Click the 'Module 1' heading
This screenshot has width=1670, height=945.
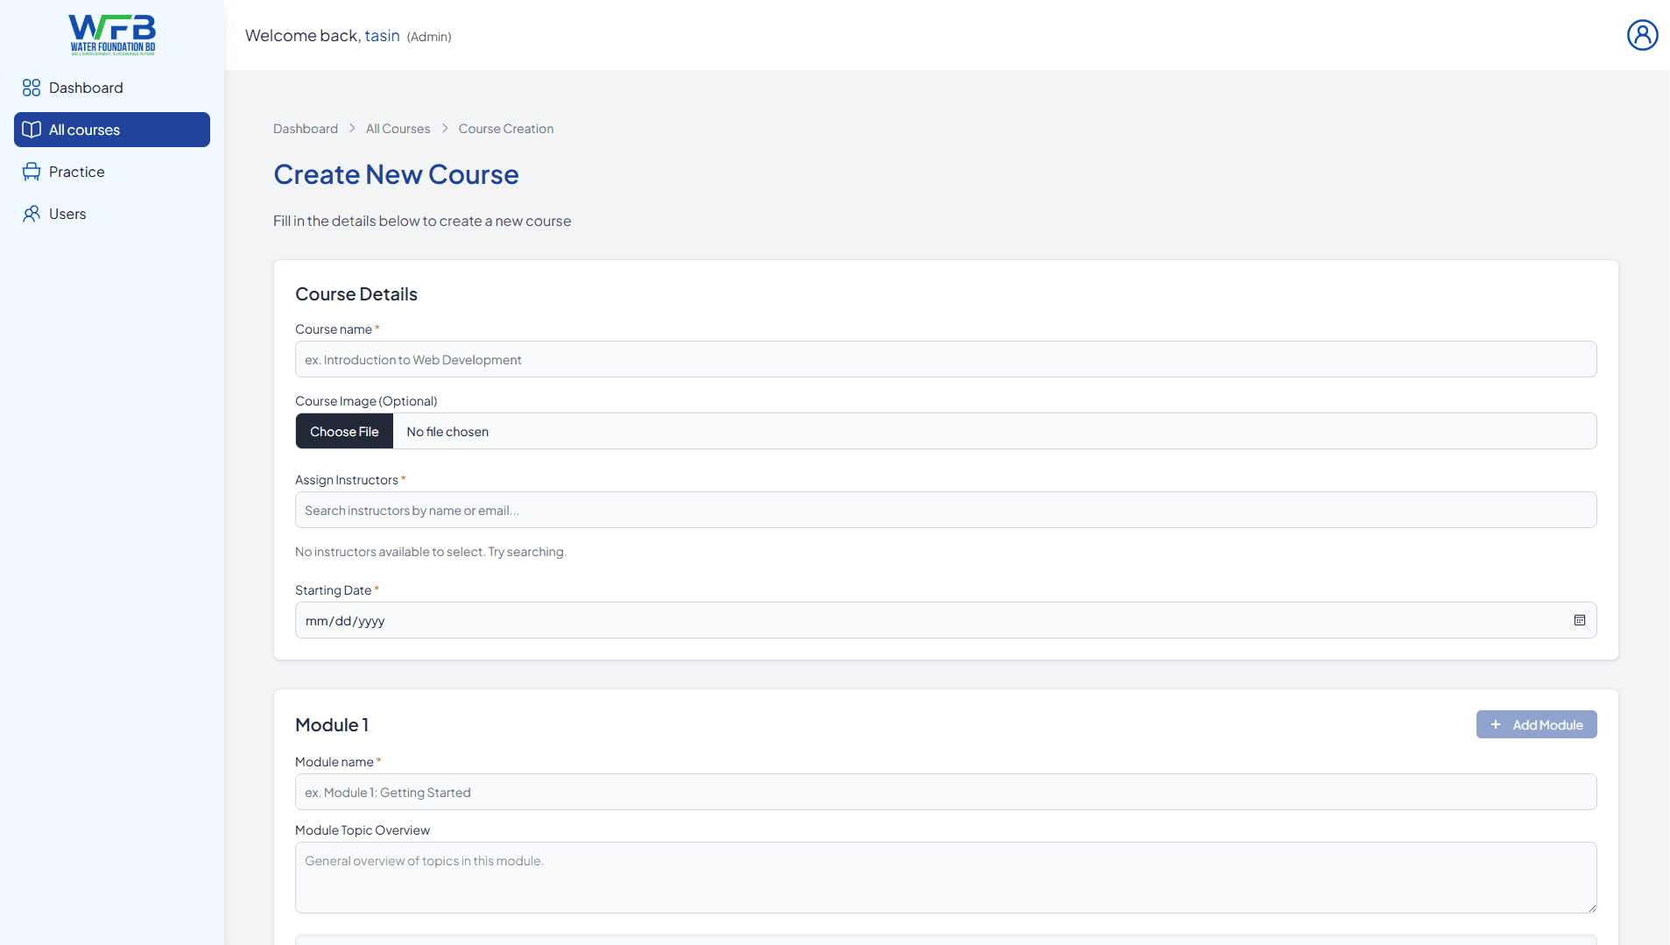(332, 725)
